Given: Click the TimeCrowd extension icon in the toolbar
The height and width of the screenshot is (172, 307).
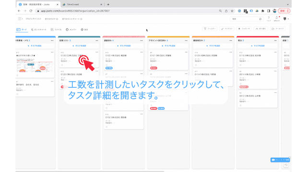Looking at the screenshot, I should coord(257,11).
